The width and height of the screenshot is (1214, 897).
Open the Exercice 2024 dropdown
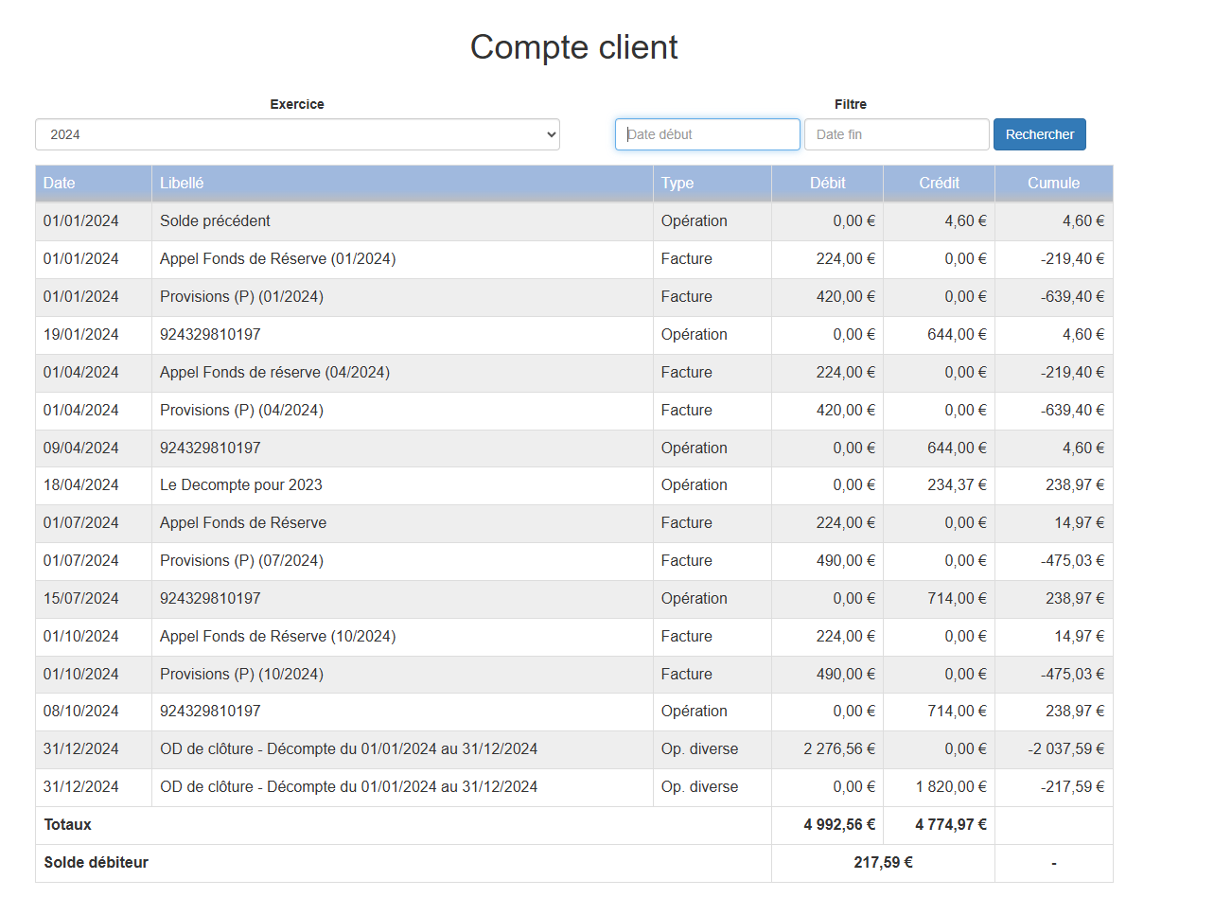pos(297,134)
